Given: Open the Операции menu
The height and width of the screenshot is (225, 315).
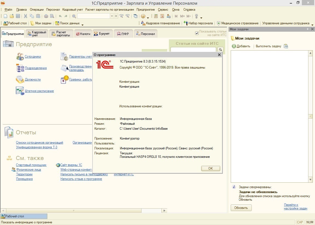Looking at the screenshot, I should tap(37, 10).
